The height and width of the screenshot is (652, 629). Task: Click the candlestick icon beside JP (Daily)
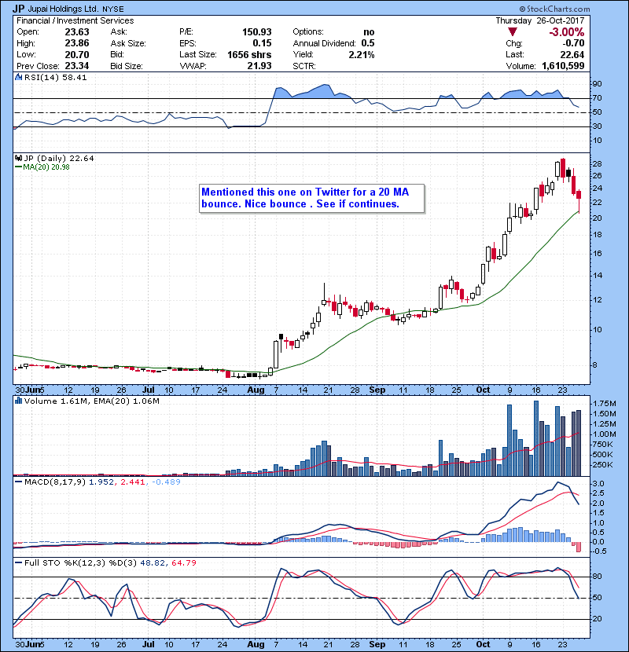[x=18, y=158]
